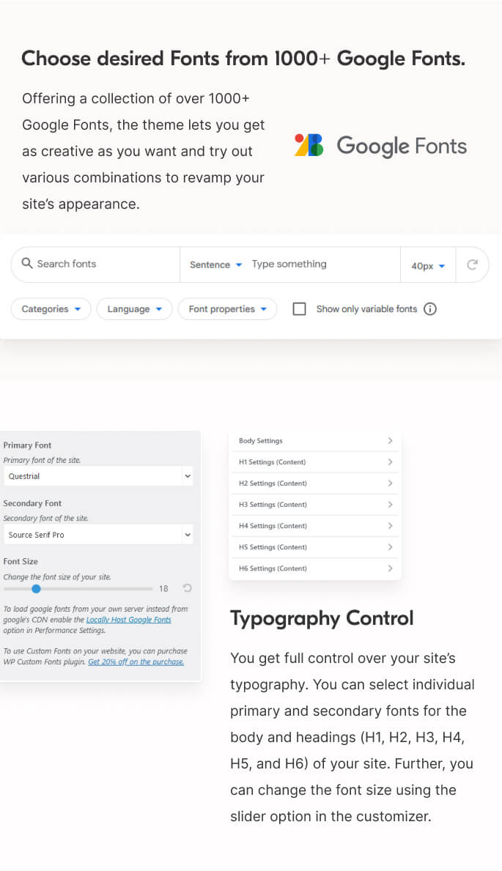Open H4 Settings (Content) menu item
Viewport: 502px width, 871px height.
pos(273,526)
